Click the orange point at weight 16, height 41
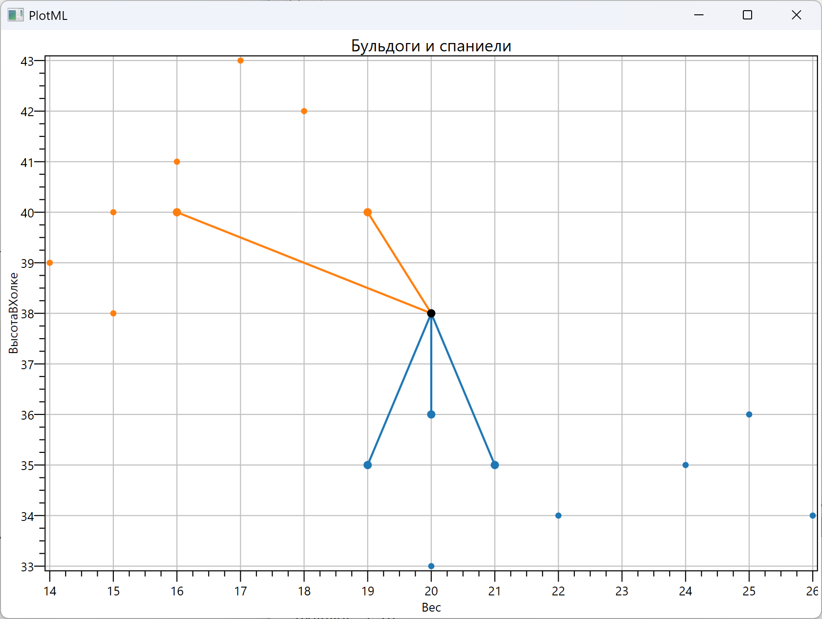The height and width of the screenshot is (619, 822). point(177,162)
